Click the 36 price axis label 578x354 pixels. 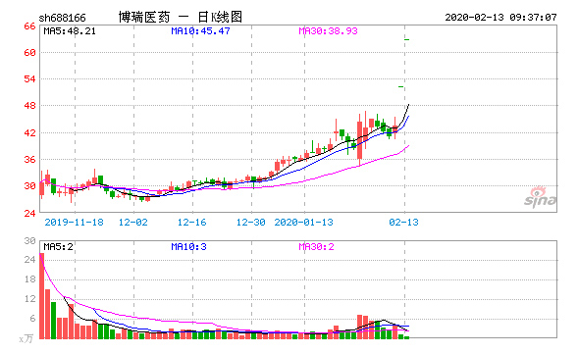coord(29,160)
